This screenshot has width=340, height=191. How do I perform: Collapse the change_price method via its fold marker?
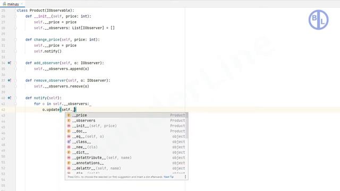15,40
